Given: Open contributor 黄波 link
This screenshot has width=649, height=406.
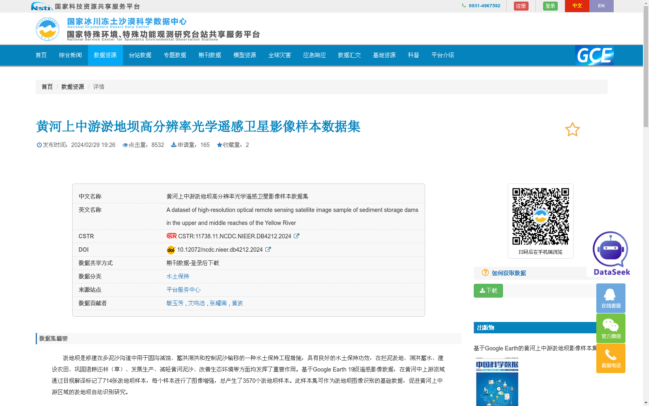Looking at the screenshot, I should [x=237, y=303].
